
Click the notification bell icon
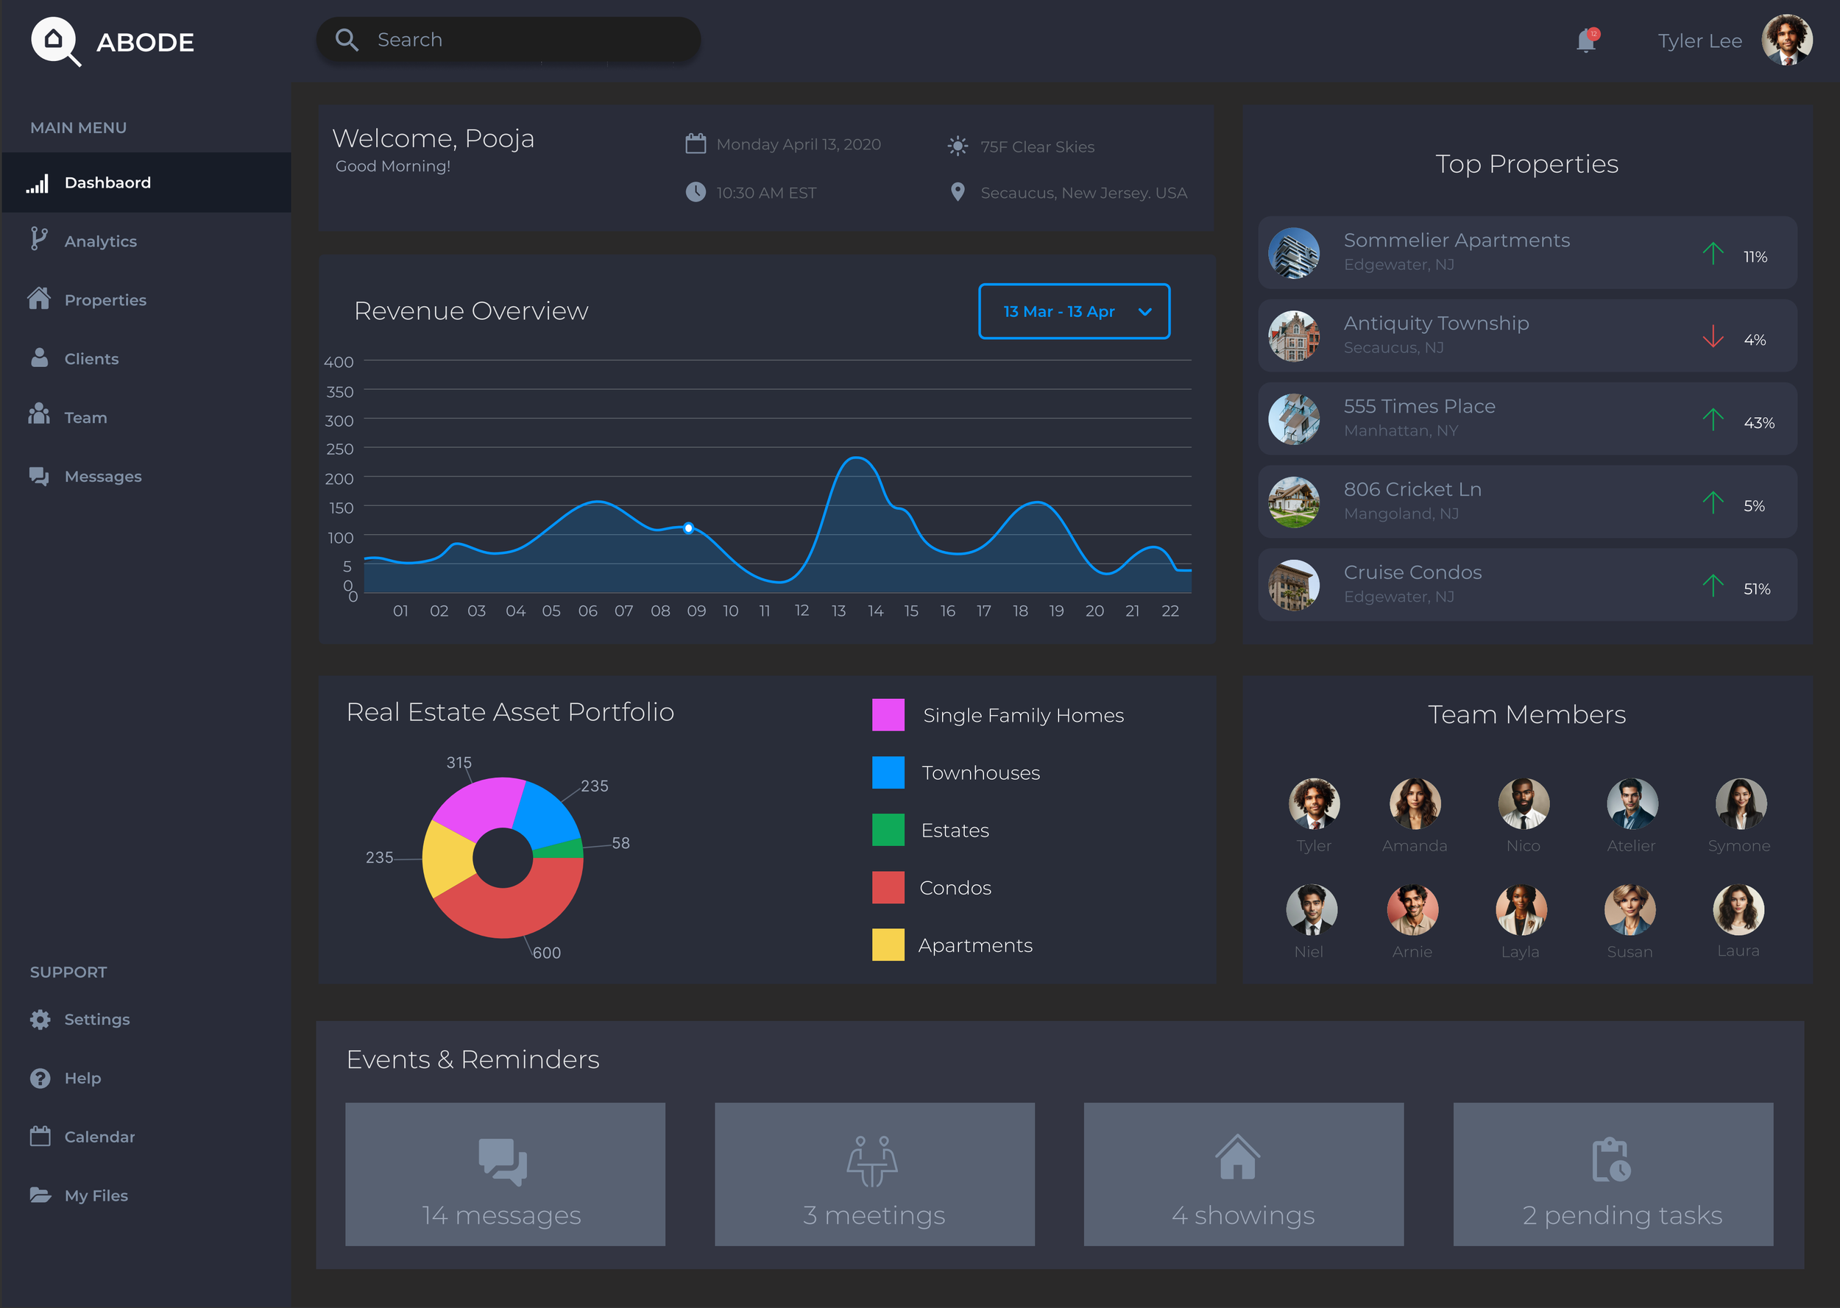click(x=1585, y=40)
